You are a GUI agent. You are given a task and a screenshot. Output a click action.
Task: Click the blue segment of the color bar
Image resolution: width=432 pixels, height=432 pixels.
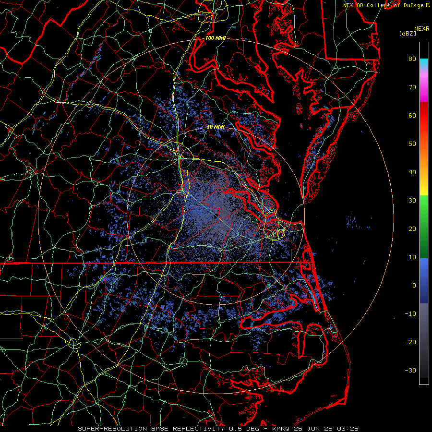[424, 281]
